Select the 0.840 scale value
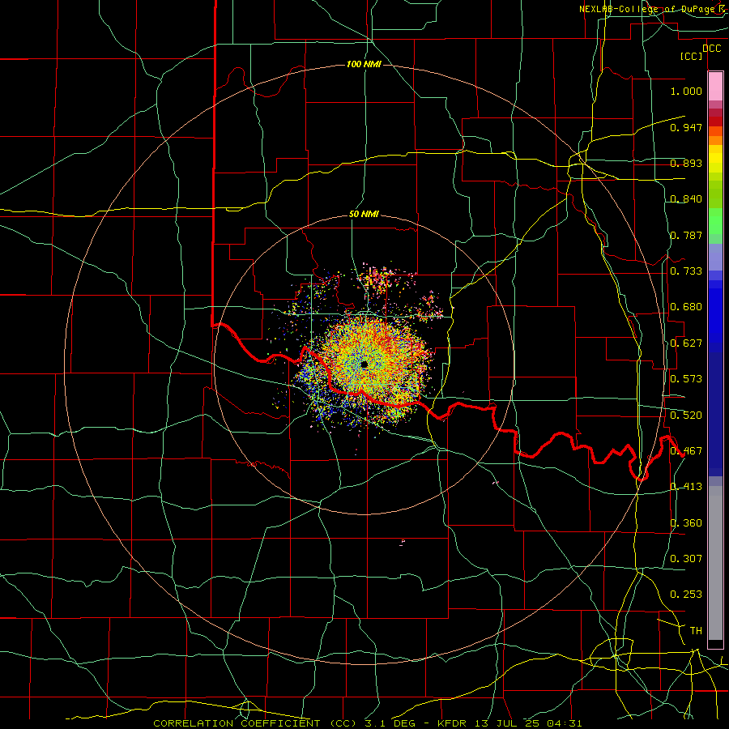Viewport: 729px width, 729px height. pyautogui.click(x=686, y=199)
